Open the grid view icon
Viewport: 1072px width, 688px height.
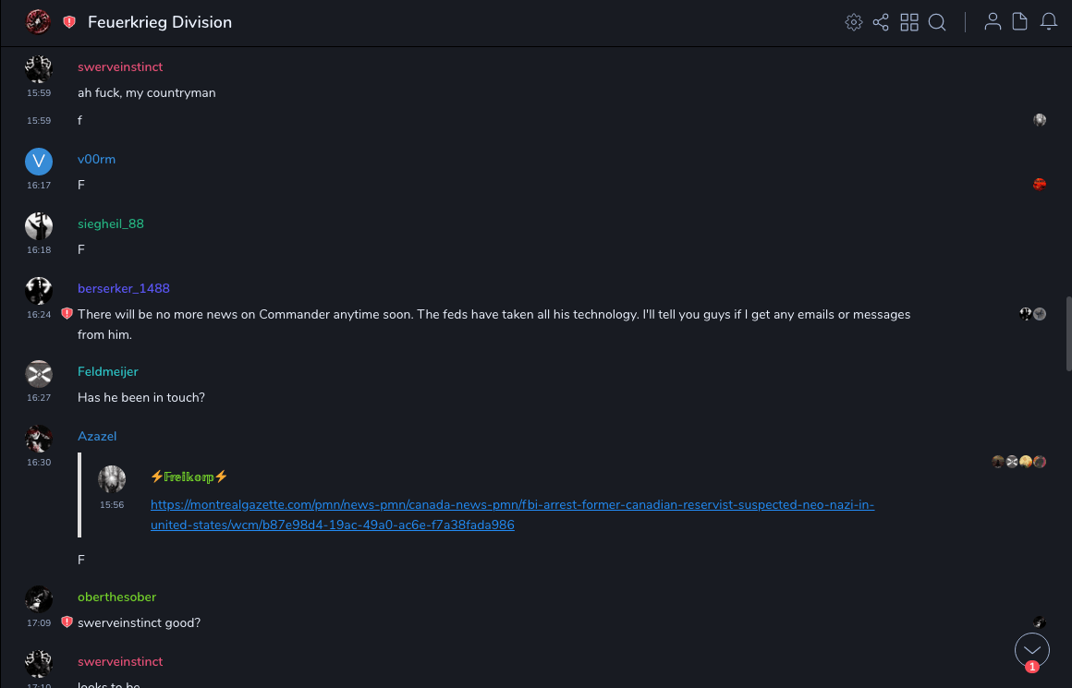point(909,22)
